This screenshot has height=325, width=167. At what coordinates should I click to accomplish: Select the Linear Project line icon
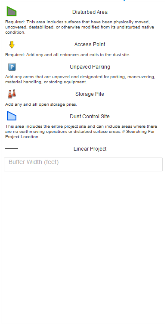(x=12, y=148)
